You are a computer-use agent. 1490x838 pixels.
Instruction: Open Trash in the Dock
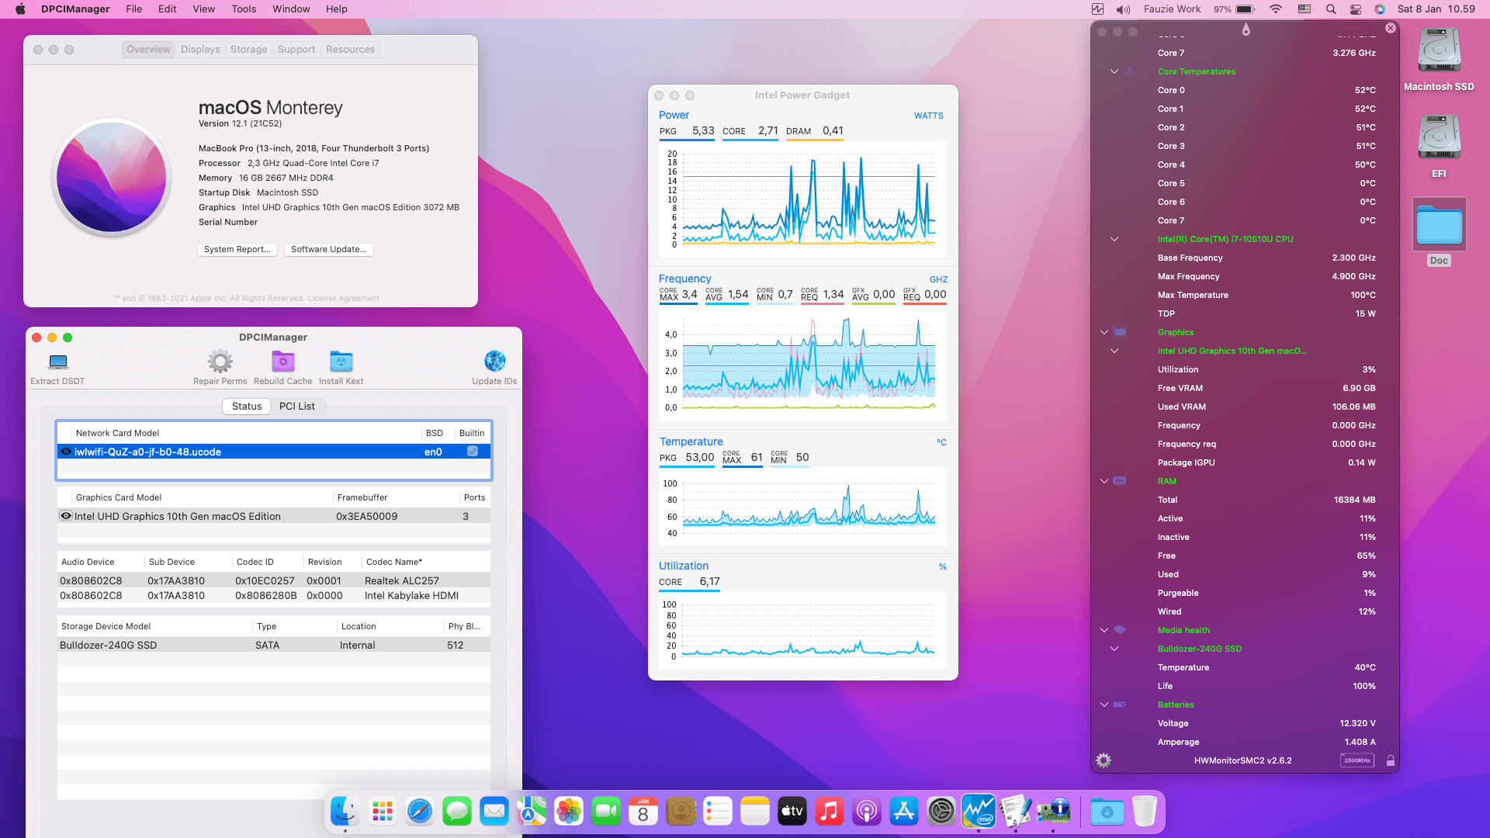click(1145, 812)
